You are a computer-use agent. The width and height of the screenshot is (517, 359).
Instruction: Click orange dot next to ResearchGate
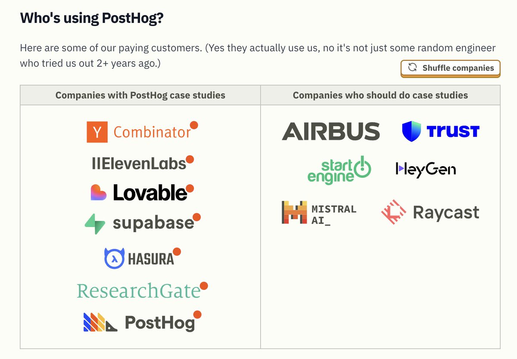(x=204, y=286)
